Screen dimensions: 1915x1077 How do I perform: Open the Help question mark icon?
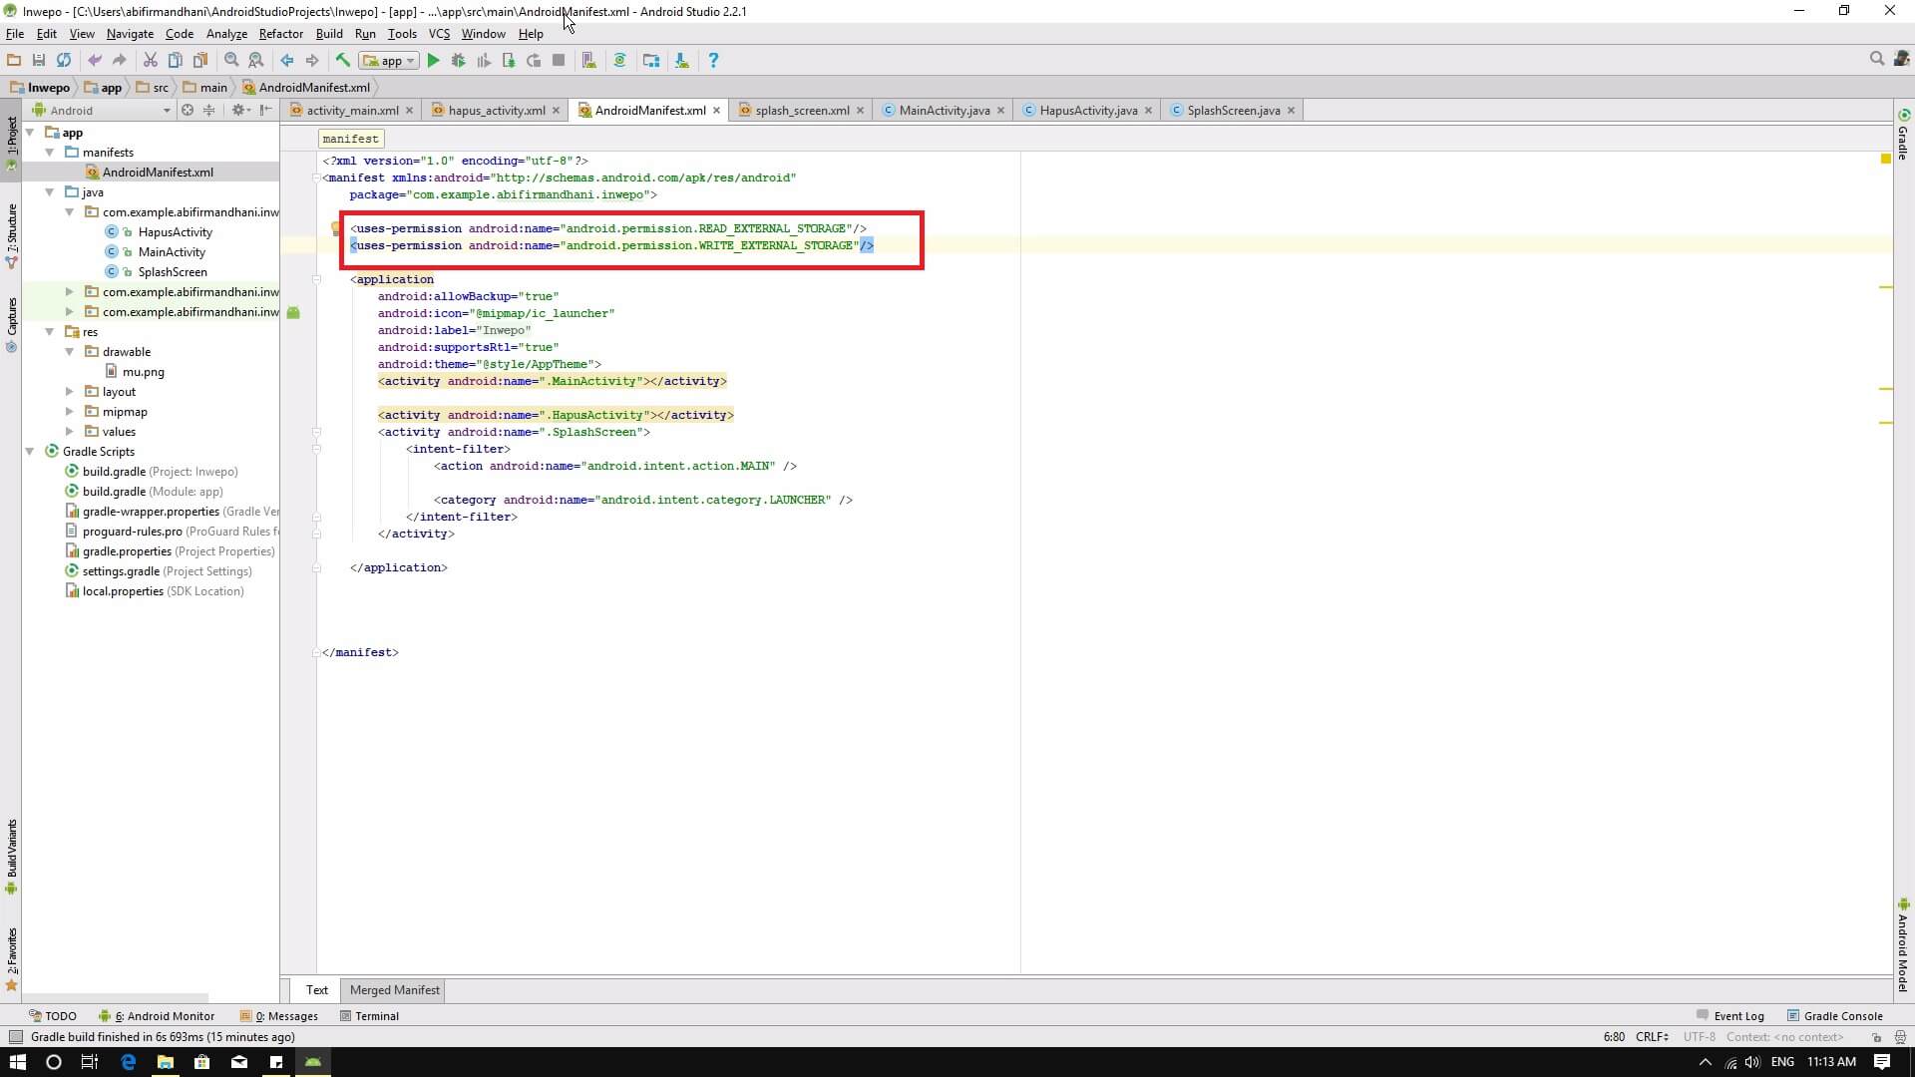tap(712, 61)
